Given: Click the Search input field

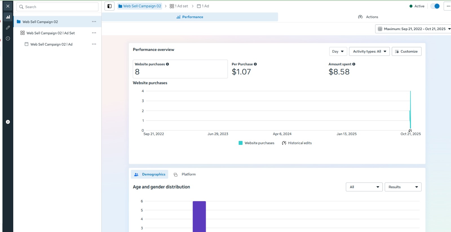Looking at the screenshot, I should pyautogui.click(x=58, y=7).
